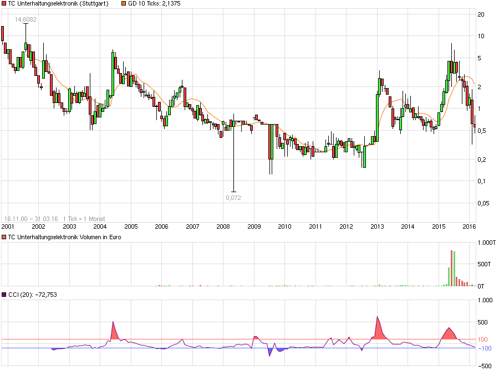Click the price axis value 0,1

tap(482, 181)
